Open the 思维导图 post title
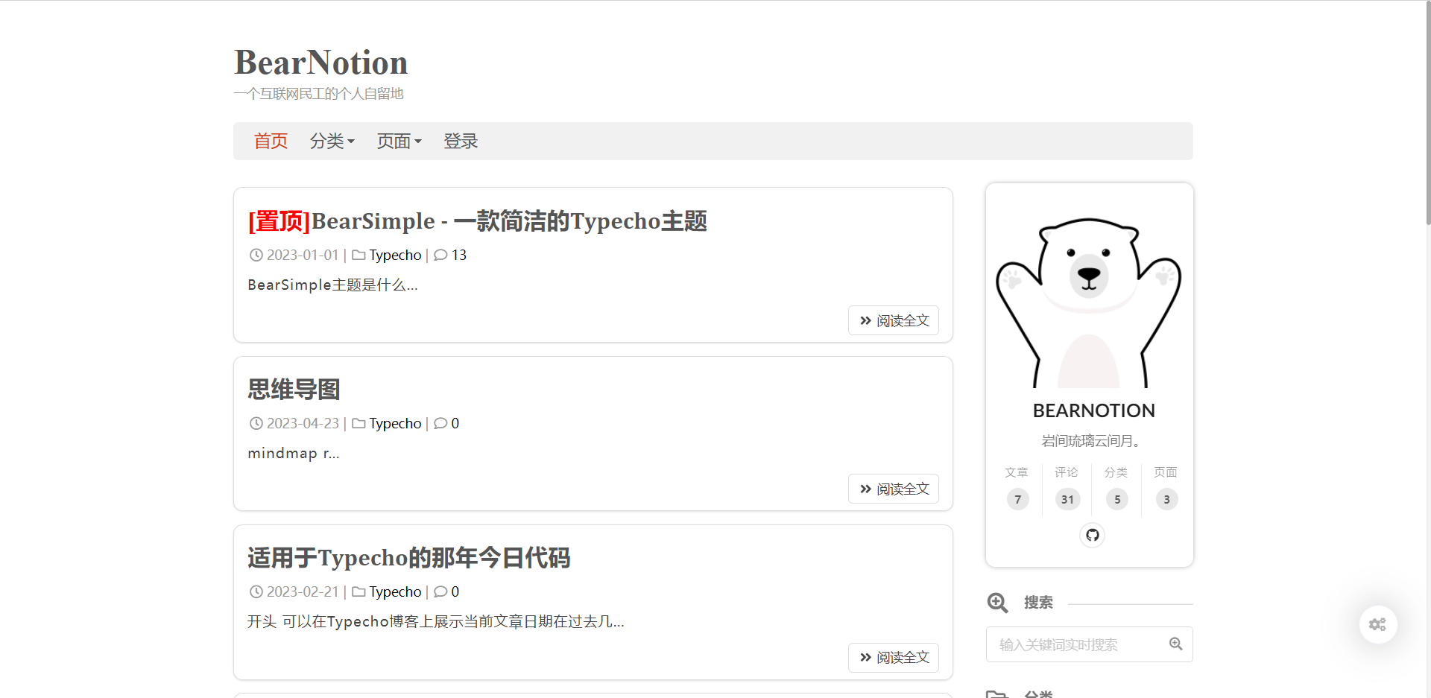This screenshot has height=698, width=1431. point(294,389)
